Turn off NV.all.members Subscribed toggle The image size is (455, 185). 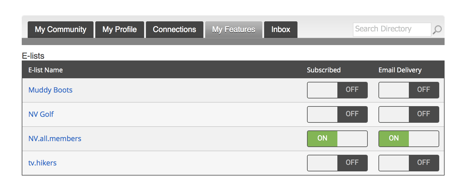coord(337,139)
